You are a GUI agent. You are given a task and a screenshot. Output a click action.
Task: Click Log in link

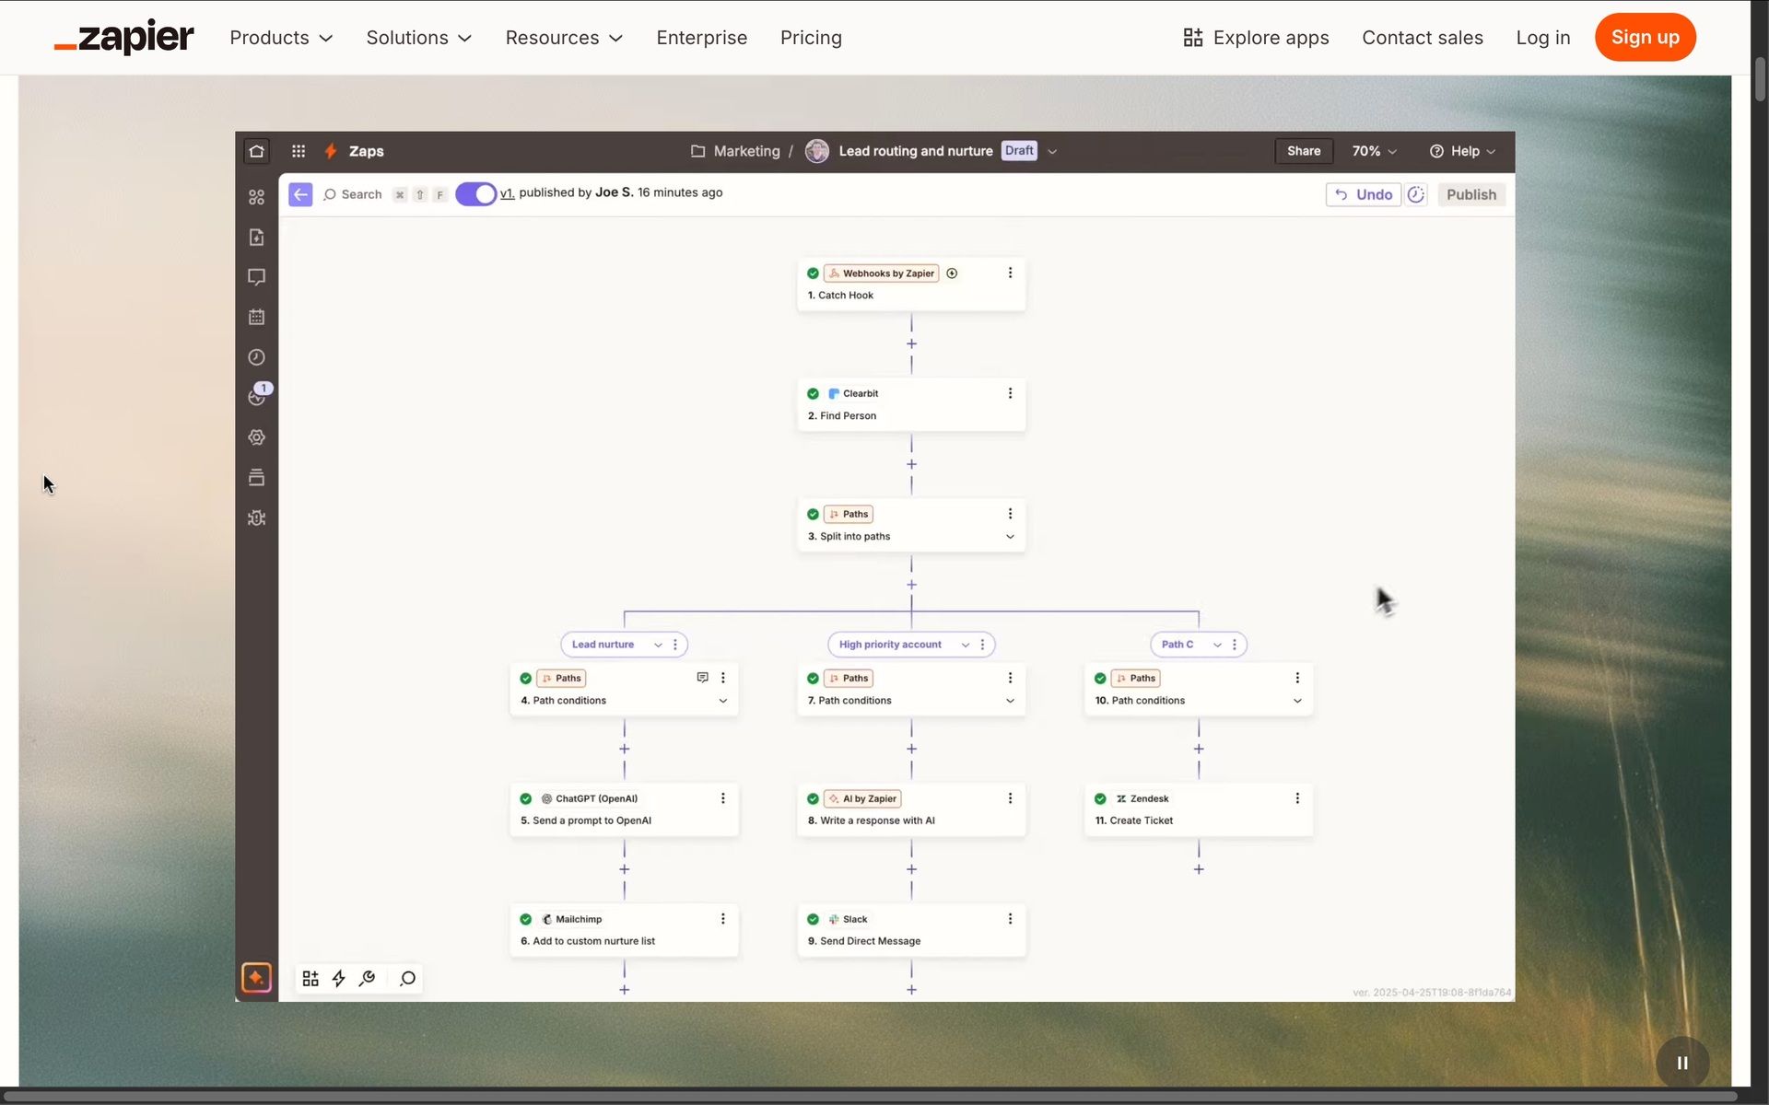(1543, 38)
